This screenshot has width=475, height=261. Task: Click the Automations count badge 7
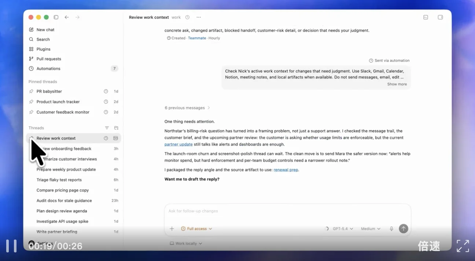tap(114, 69)
